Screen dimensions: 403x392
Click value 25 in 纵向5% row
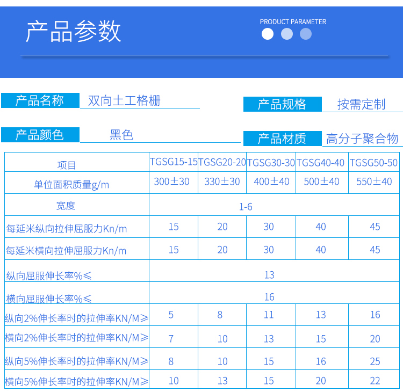point(375,361)
